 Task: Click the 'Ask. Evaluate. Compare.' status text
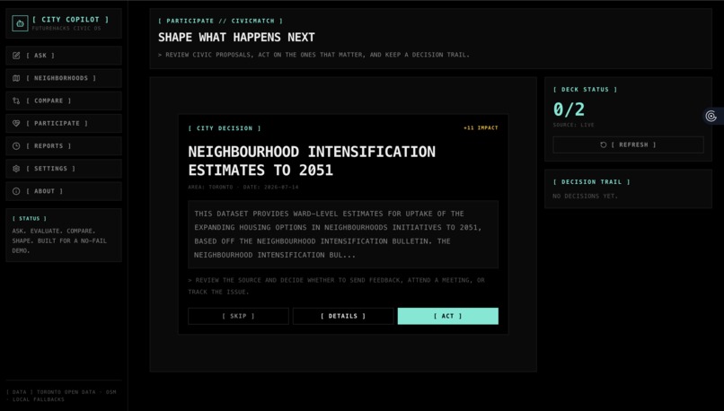pos(59,240)
